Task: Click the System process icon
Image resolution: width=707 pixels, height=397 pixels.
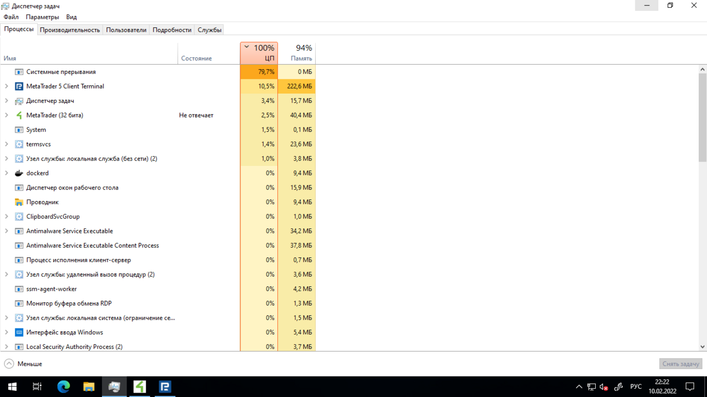Action: click(x=19, y=130)
